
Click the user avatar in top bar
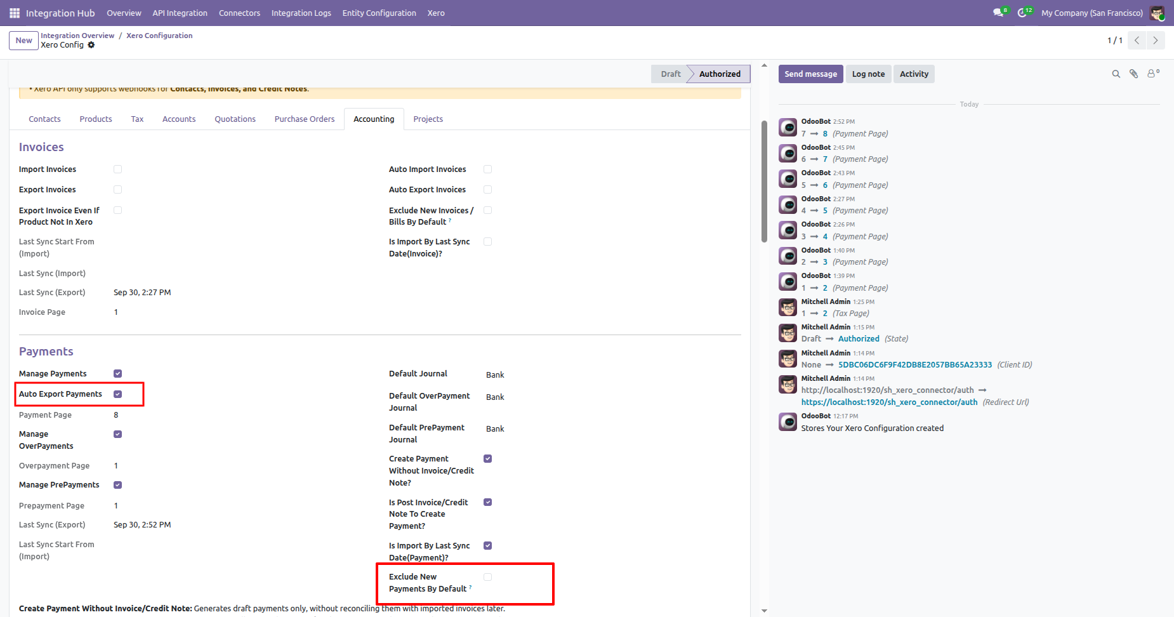tap(1157, 13)
